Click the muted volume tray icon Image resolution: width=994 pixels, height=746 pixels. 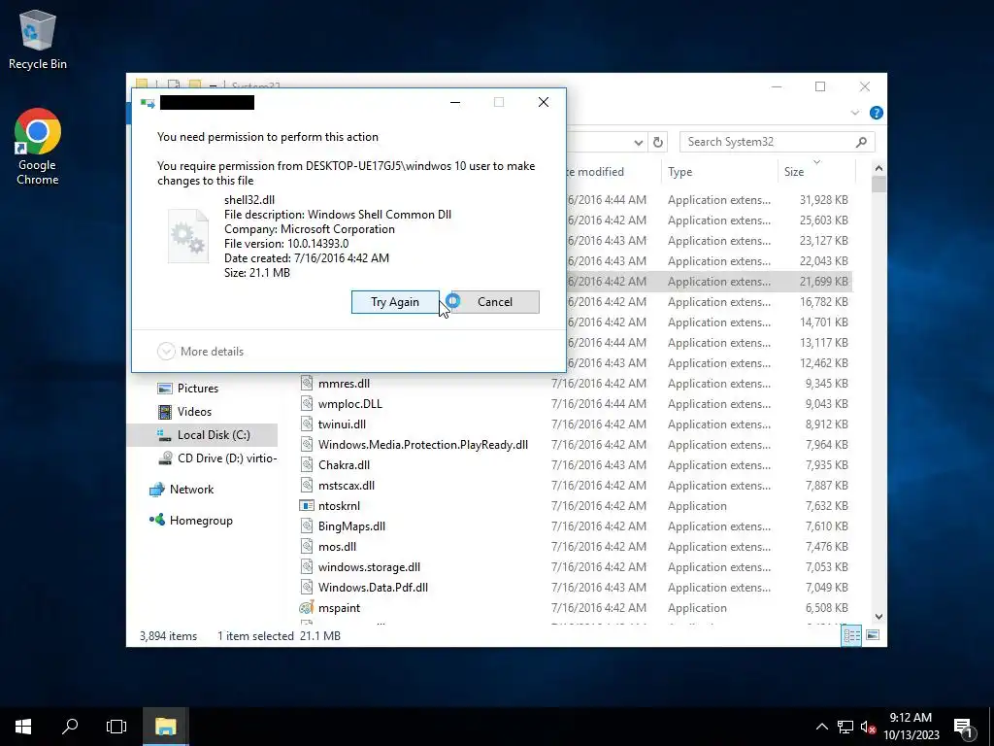coord(868,727)
